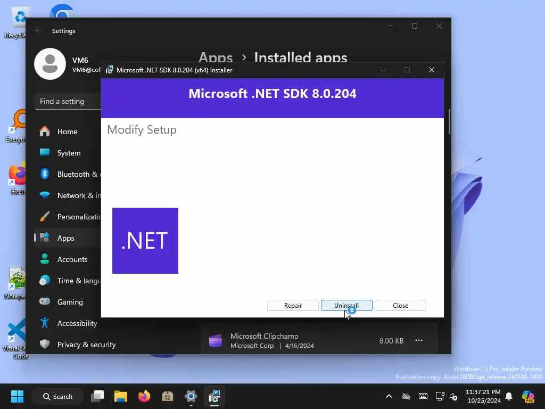
Task: Open Accounts settings
Action: tap(68, 259)
